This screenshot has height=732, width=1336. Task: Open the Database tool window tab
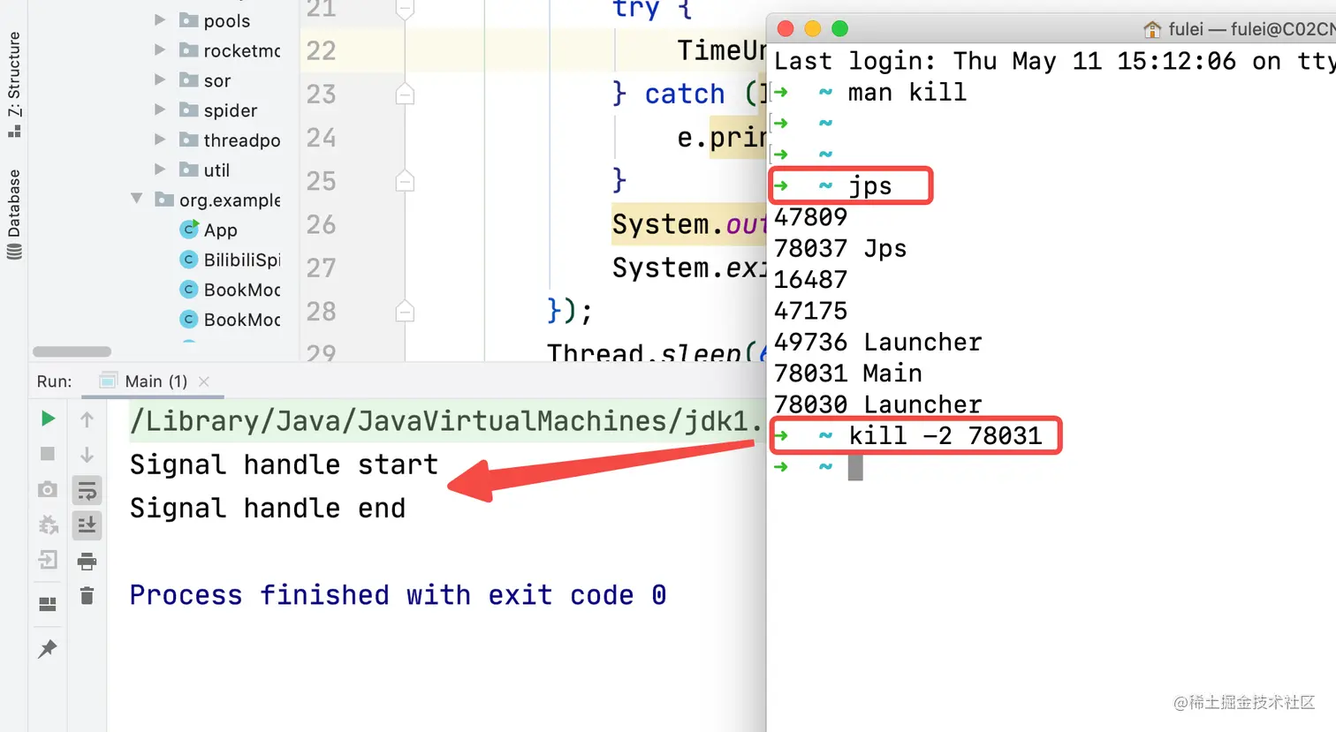coord(13,214)
